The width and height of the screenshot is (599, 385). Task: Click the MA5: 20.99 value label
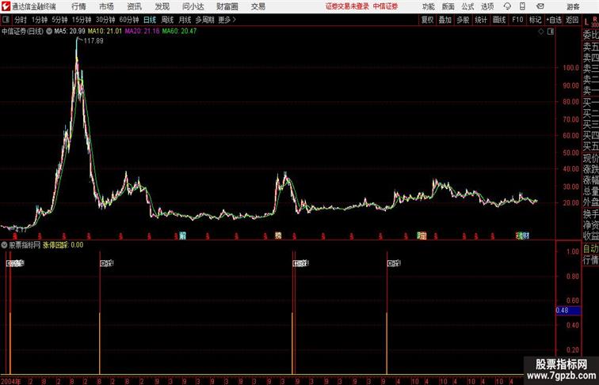[70, 32]
